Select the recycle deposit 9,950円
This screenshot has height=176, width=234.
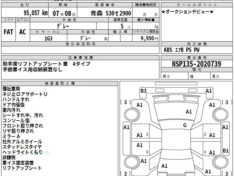(149, 38)
